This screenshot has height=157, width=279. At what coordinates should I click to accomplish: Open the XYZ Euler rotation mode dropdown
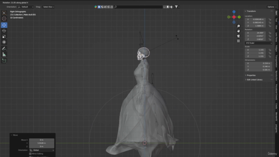tap(259, 43)
